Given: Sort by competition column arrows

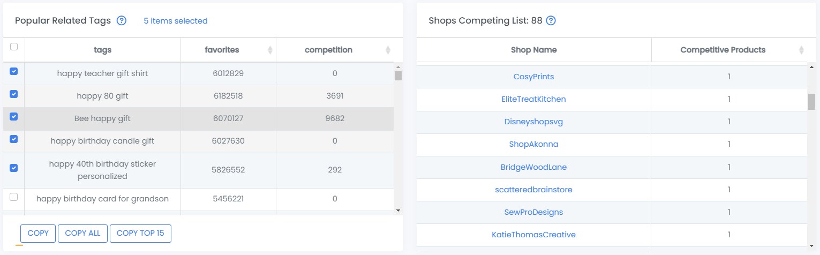Looking at the screenshot, I should pos(388,50).
